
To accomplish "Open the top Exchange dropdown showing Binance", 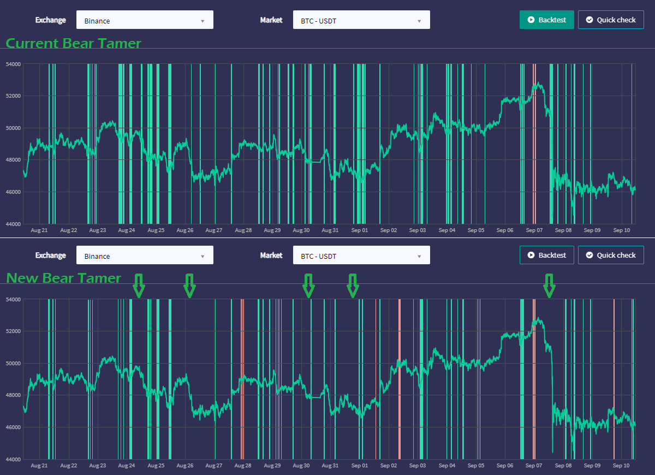I will click(145, 20).
